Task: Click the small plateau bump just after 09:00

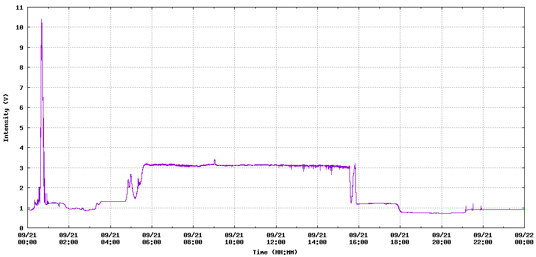Action: tap(215, 161)
